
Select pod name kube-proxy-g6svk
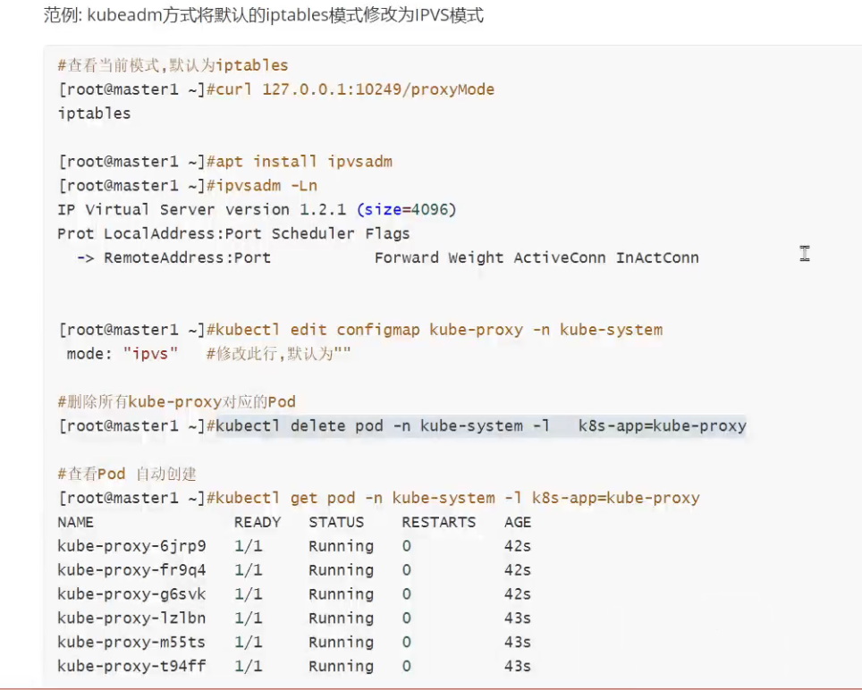[131, 594]
